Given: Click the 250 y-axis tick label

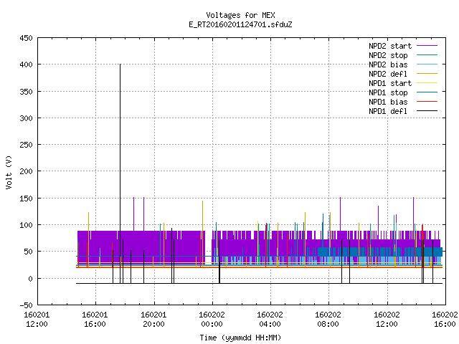Looking at the screenshot, I should coord(26,145).
